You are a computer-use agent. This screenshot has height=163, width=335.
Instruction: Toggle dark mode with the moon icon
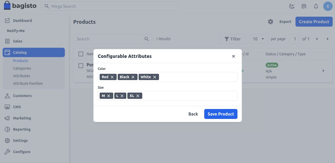pos(292,6)
